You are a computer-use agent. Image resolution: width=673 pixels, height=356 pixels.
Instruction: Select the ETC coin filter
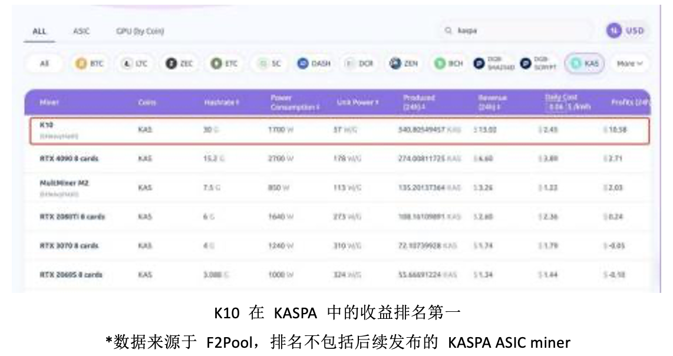(225, 64)
